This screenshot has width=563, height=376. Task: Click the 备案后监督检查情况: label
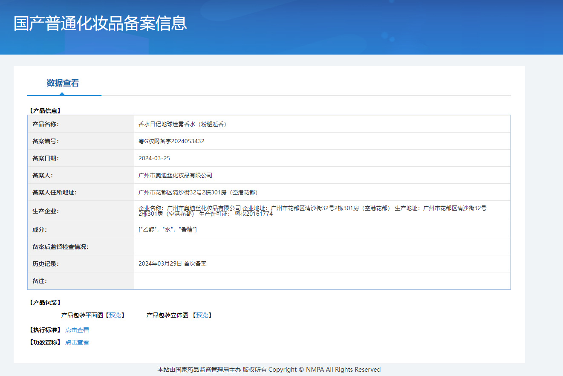coord(61,247)
